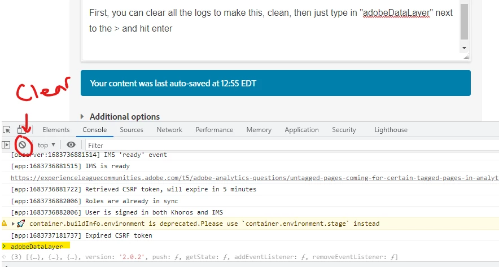Open the Lighthouse tab
Image resolution: width=499 pixels, height=267 pixels.
[x=391, y=130]
